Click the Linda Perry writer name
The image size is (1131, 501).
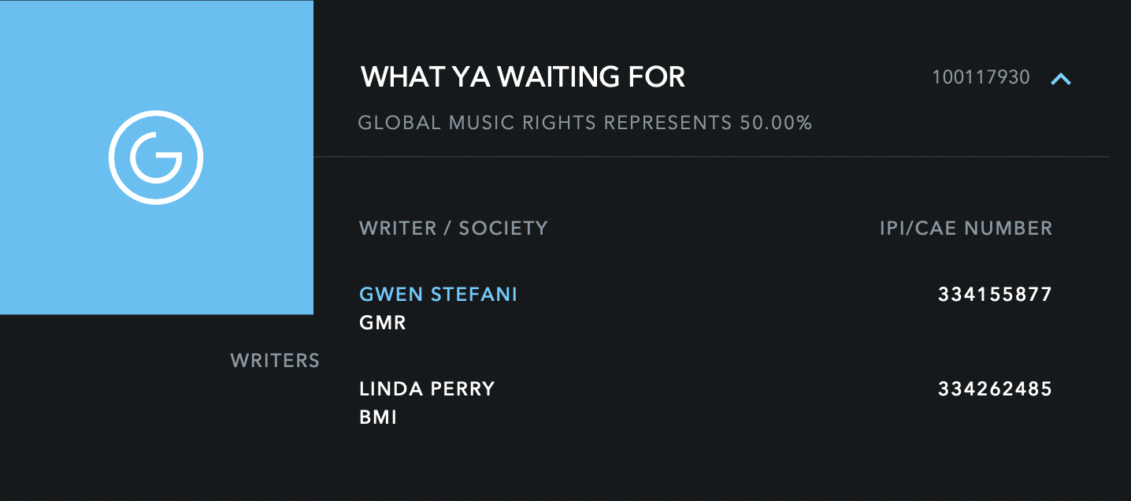tap(427, 389)
